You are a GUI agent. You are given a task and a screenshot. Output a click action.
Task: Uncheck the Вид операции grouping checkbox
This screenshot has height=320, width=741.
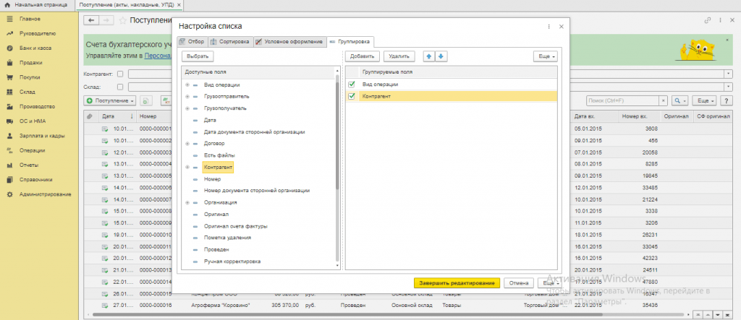[x=352, y=85]
